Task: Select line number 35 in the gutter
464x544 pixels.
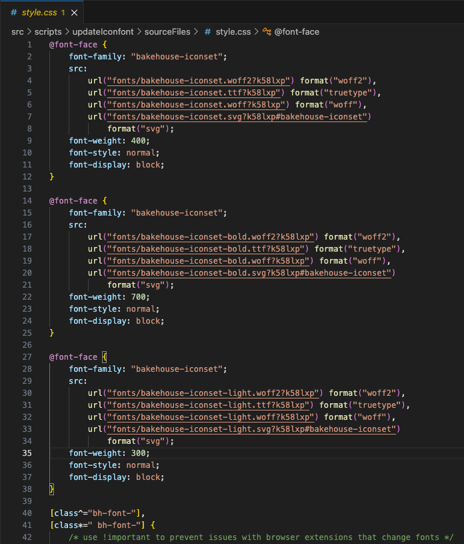Action: coord(27,453)
